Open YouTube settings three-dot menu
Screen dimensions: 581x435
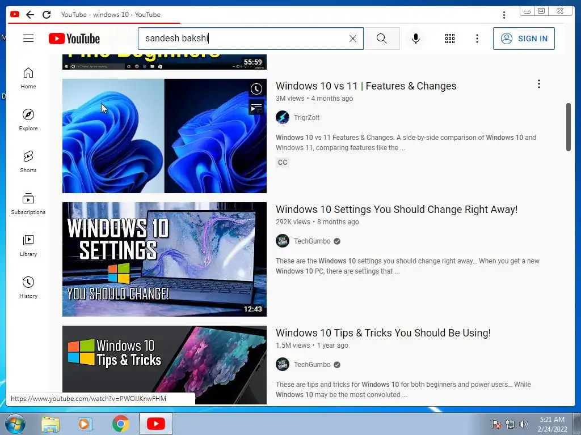coord(477,39)
